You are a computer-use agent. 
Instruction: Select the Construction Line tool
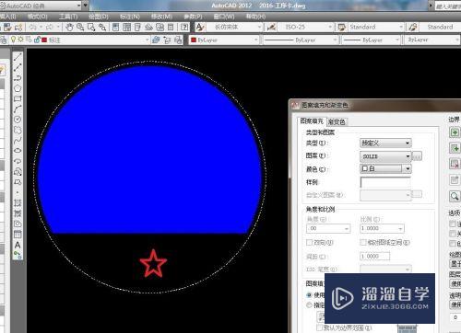pos(18,67)
